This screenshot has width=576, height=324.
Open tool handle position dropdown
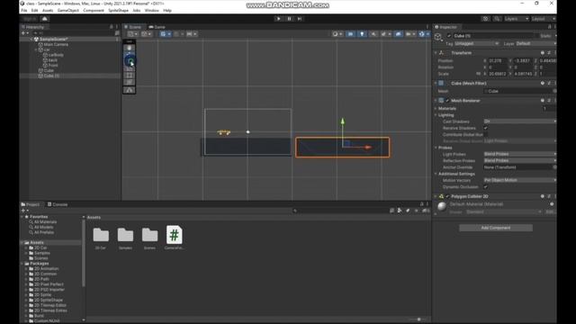coord(132,34)
